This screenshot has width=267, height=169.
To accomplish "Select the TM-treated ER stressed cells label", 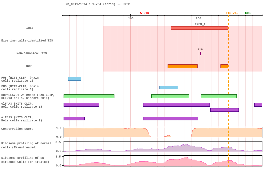I will point(25,160).
